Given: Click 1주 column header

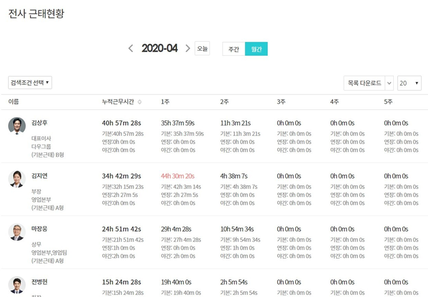Looking at the screenshot, I should pos(165,101).
